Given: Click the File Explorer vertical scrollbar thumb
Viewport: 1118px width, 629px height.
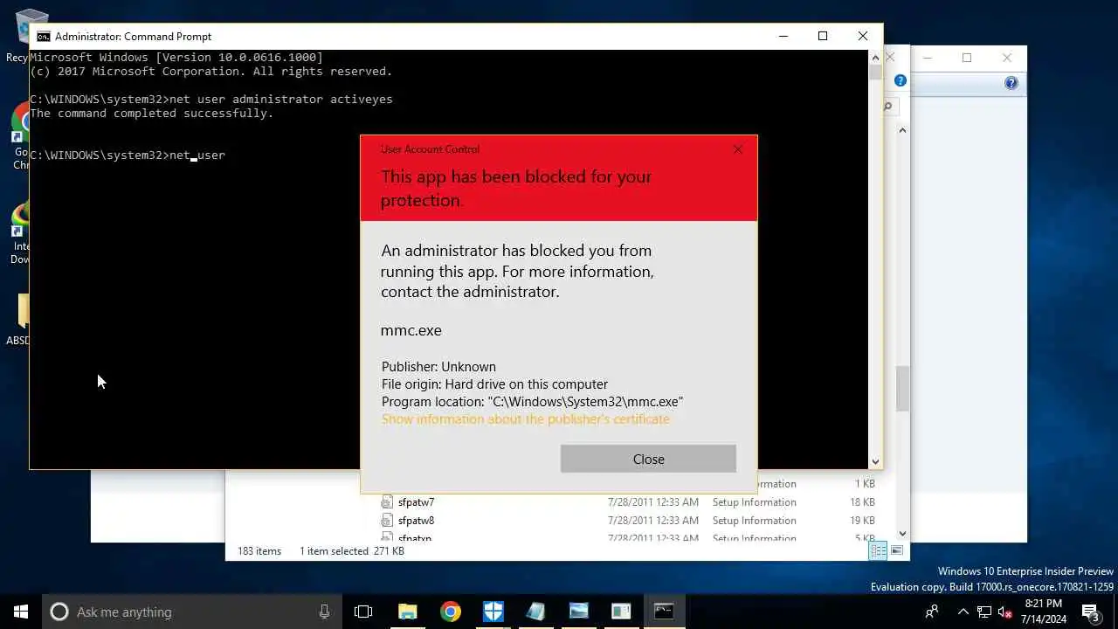Looking at the screenshot, I should click(902, 389).
